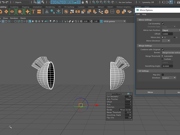Screen dimensions: 180x135
Task: Toggle Cut Geometry On value in polyMirror1 panel
Action: pos(128,96)
